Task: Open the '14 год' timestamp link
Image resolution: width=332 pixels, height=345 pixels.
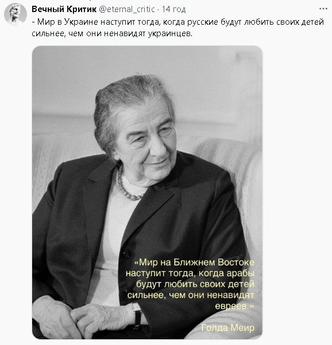Action: [x=174, y=9]
